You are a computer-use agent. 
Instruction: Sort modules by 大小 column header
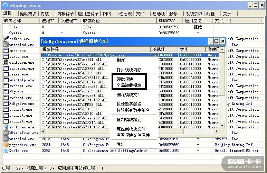click(x=192, y=49)
